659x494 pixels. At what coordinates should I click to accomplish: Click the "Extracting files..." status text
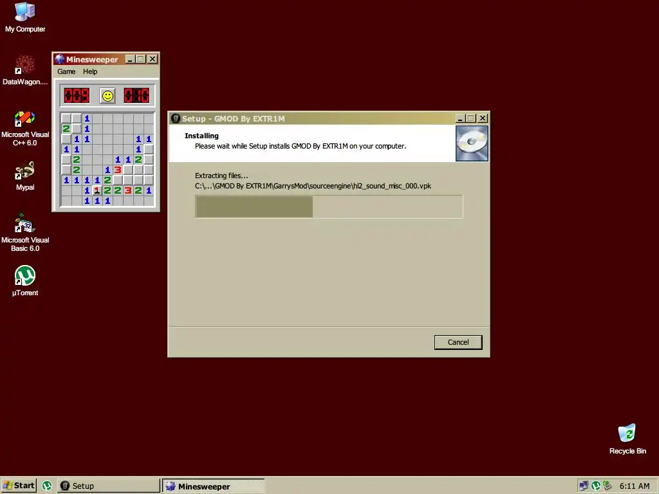coord(221,176)
